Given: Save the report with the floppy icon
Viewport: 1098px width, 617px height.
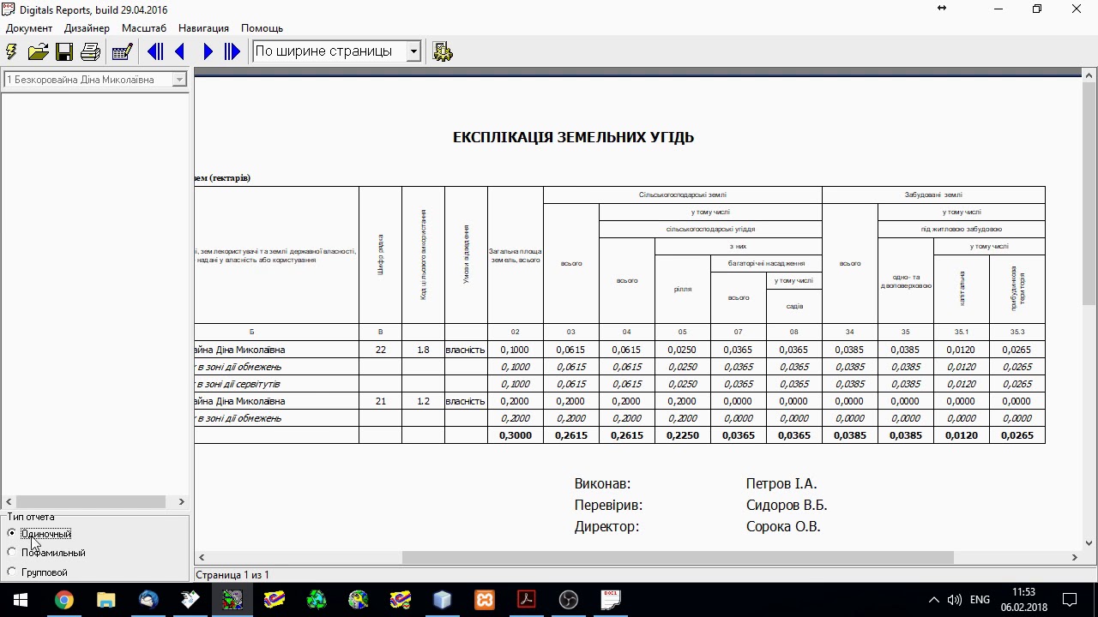Looking at the screenshot, I should coord(64,52).
